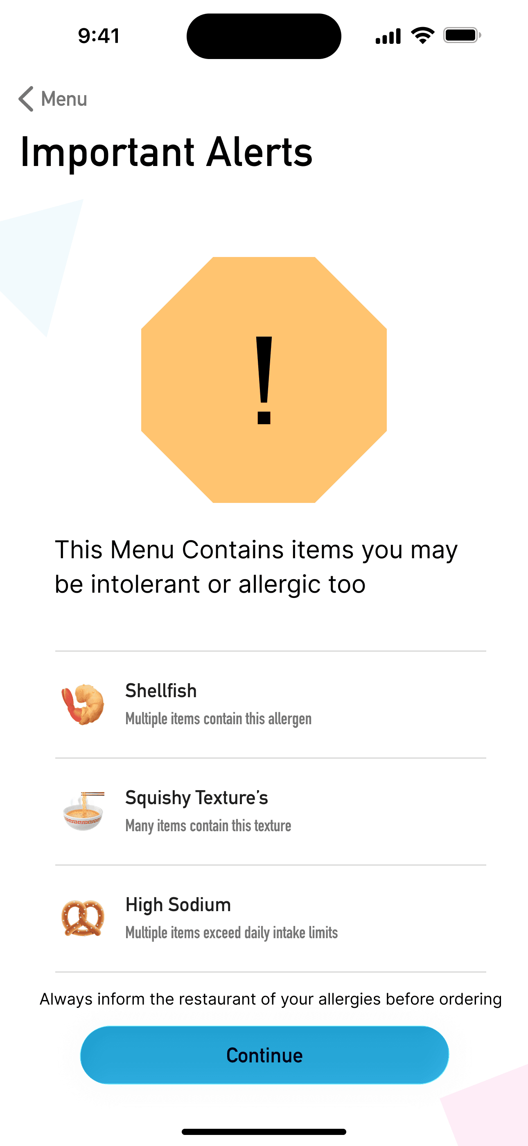
Task: Select the High Sodium alert title
Action: tap(178, 905)
